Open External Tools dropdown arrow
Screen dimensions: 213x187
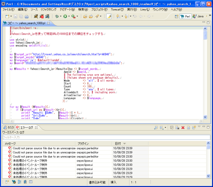click(77, 16)
